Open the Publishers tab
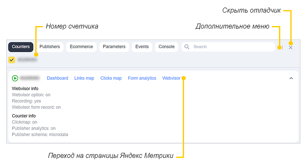Screen dimensions: 308x168 [x=50, y=47]
